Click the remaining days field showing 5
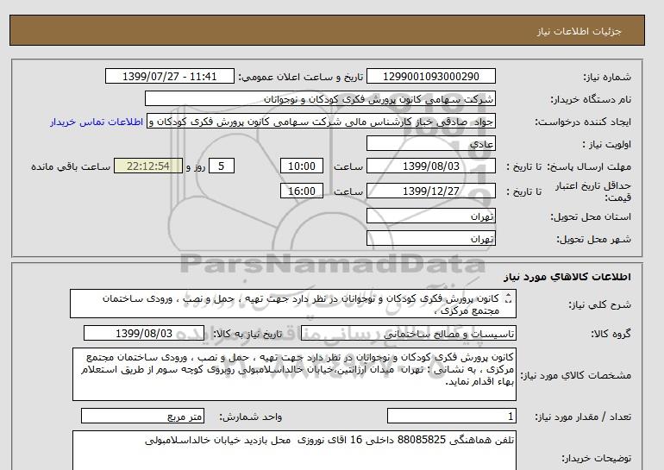 click(x=221, y=166)
